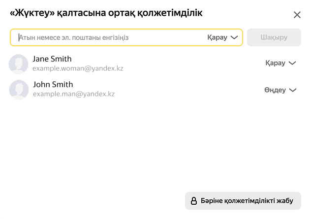Click the chevron arrow beside Өңдеу
The height and width of the screenshot is (219, 309).
point(293,90)
